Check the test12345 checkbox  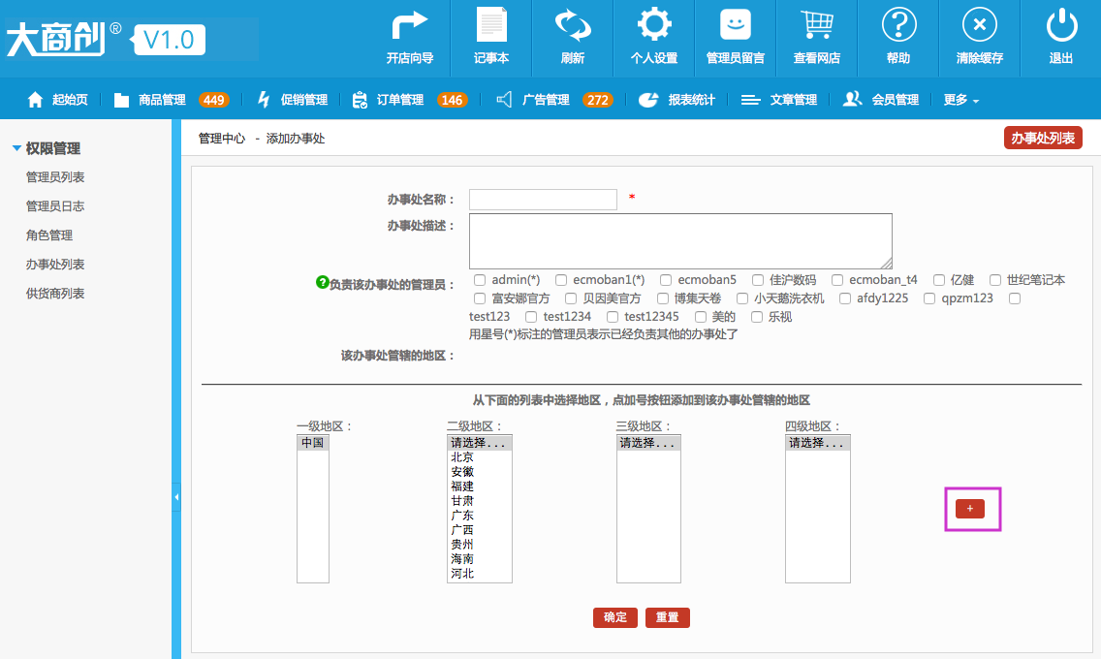(613, 317)
